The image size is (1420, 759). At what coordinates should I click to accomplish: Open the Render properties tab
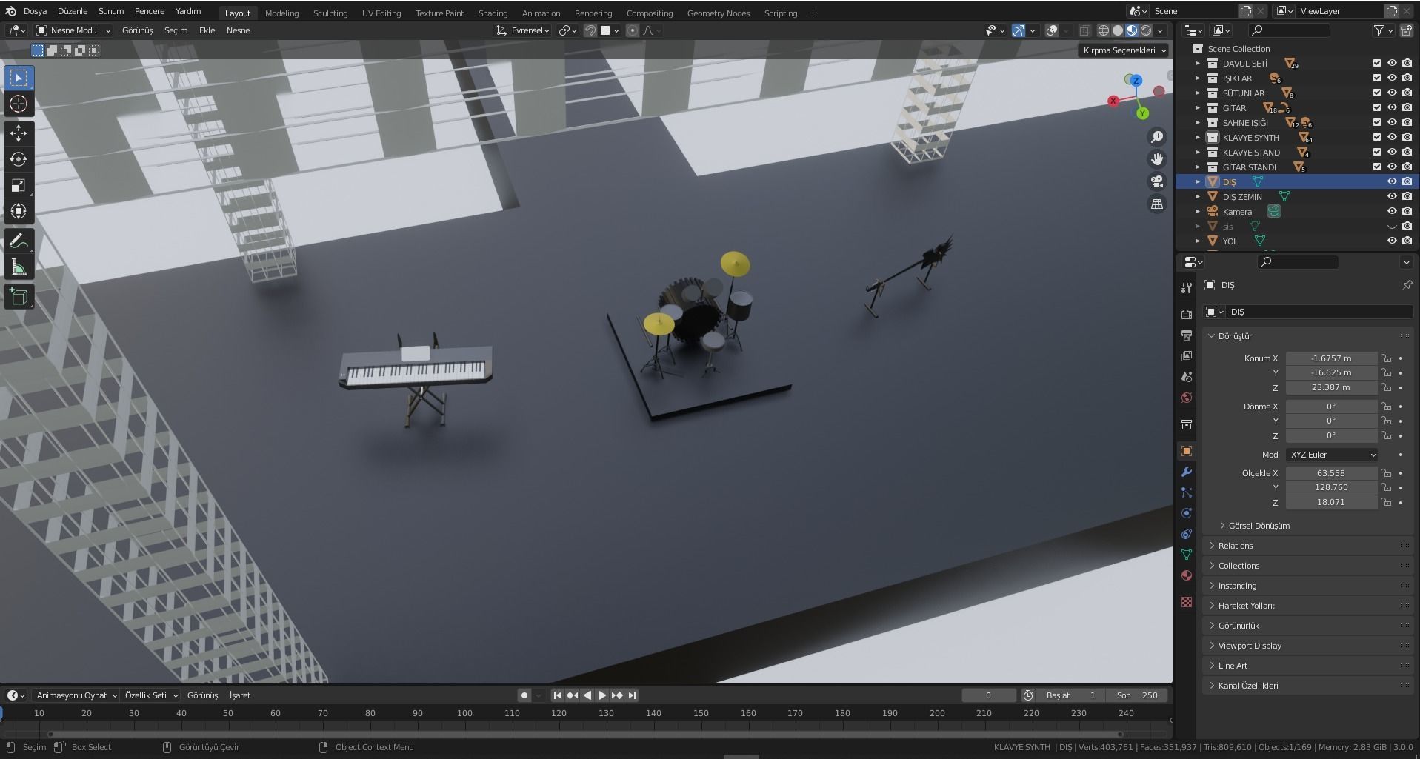[x=1187, y=315]
